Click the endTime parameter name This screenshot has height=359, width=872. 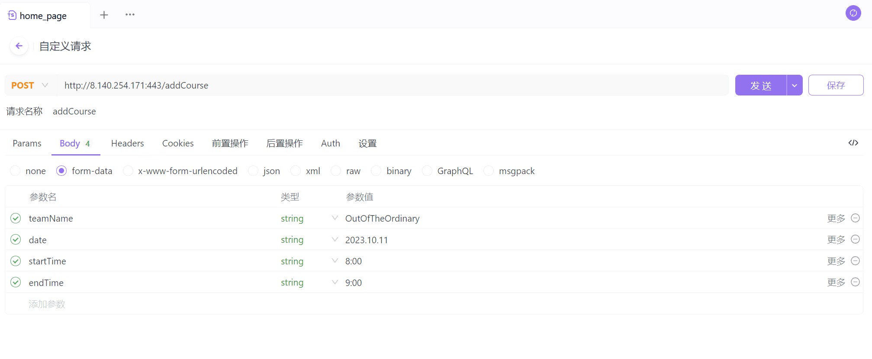pyautogui.click(x=46, y=283)
